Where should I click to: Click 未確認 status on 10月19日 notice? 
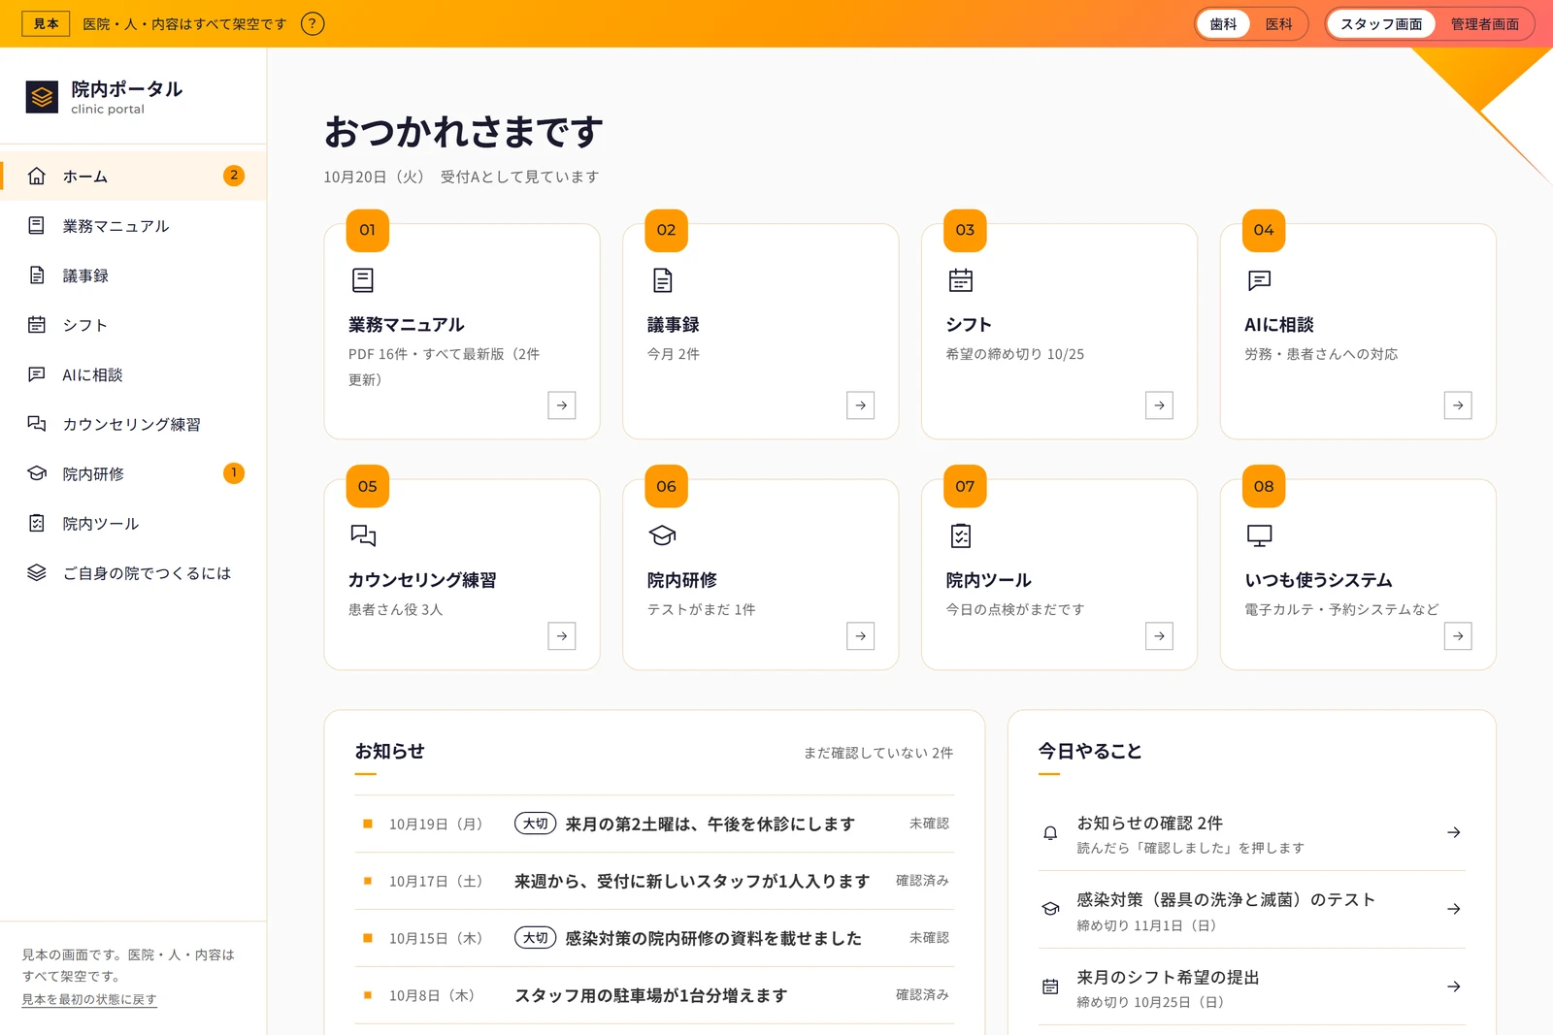tap(929, 824)
